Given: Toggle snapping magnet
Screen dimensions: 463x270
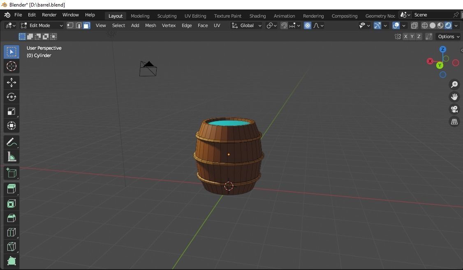Looking at the screenshot, I should 284,25.
